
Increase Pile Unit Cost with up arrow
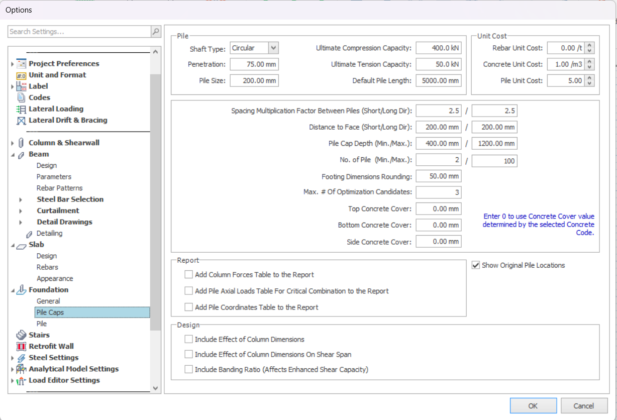[590, 78]
